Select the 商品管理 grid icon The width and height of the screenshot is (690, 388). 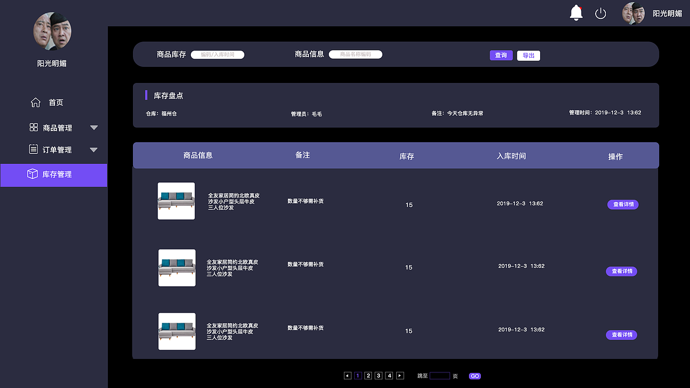pyautogui.click(x=34, y=127)
